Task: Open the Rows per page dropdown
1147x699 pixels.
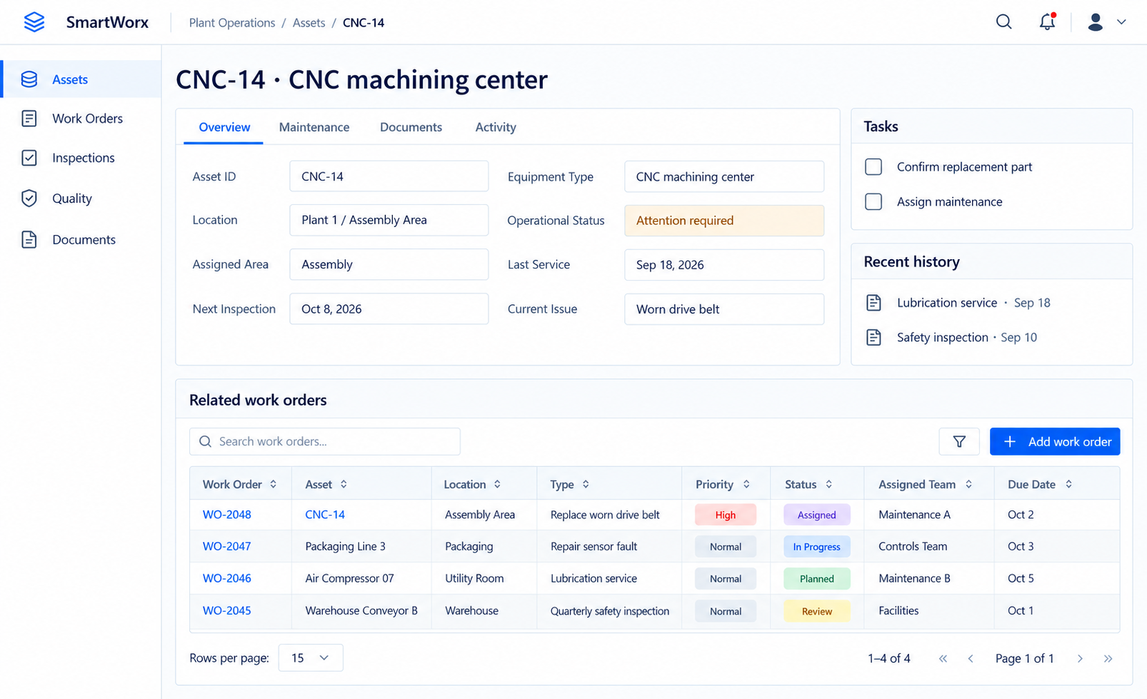Action: 311,658
